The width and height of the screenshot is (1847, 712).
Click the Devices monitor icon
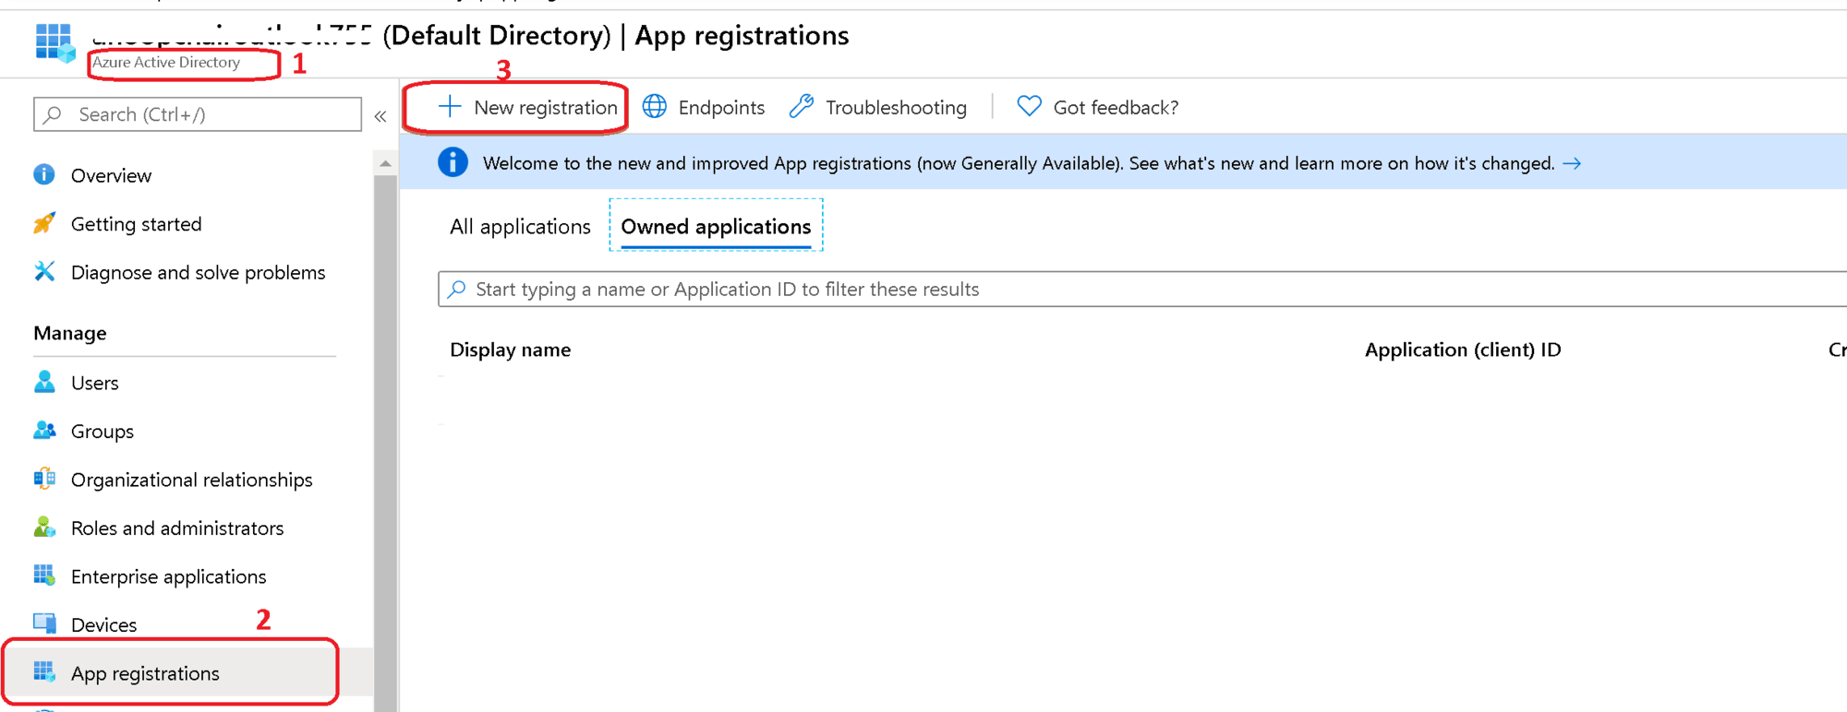44,623
